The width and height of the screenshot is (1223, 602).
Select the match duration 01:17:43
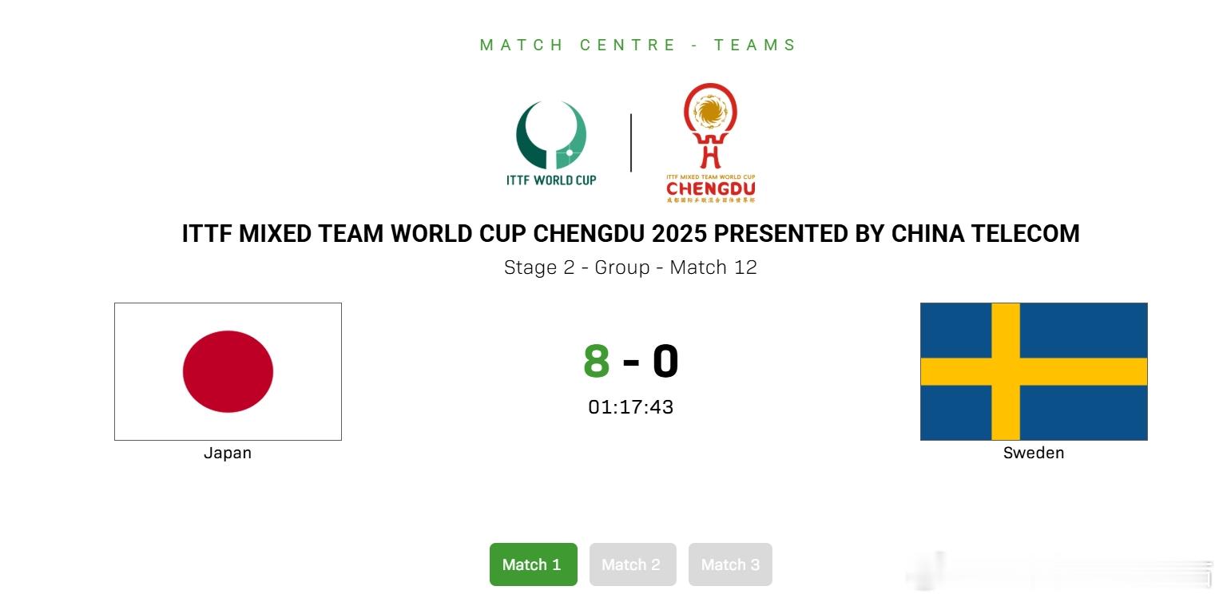[630, 407]
